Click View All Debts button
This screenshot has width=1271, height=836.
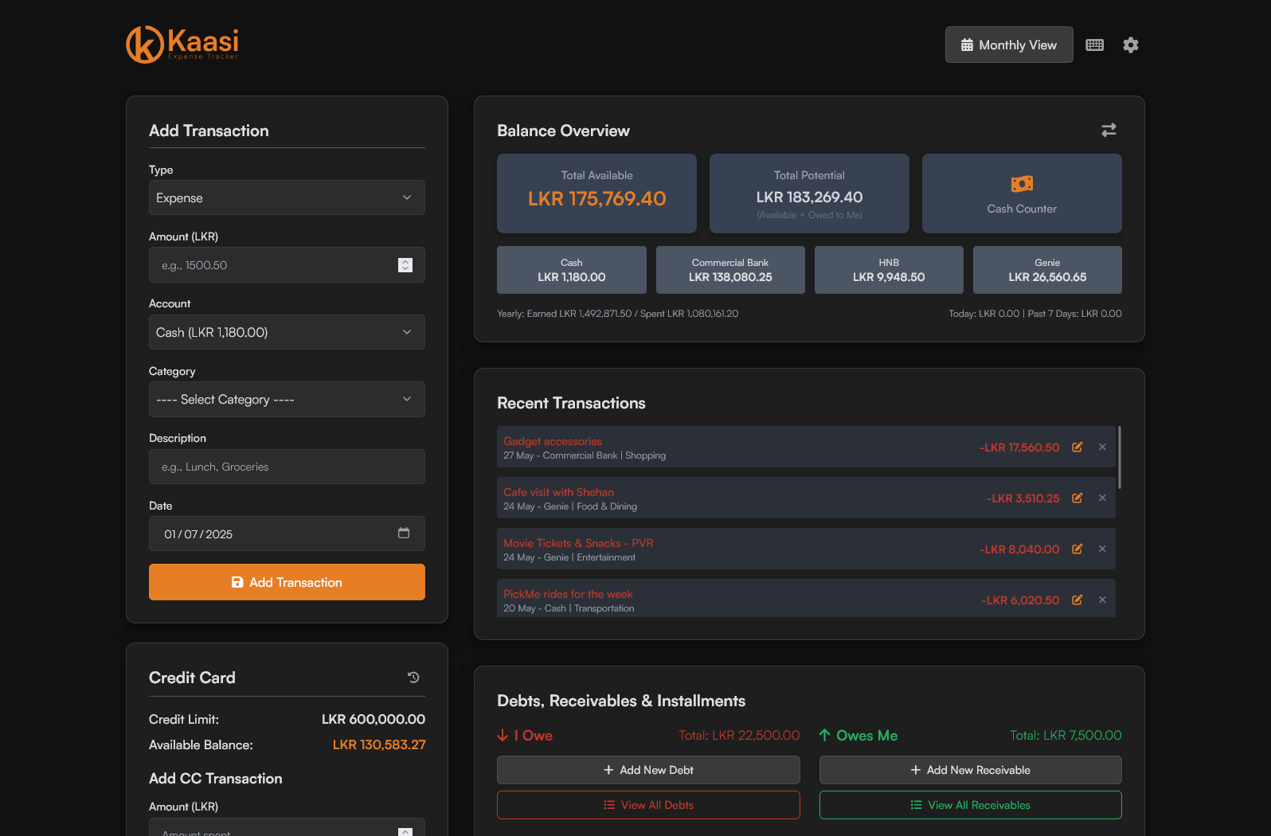tap(647, 805)
